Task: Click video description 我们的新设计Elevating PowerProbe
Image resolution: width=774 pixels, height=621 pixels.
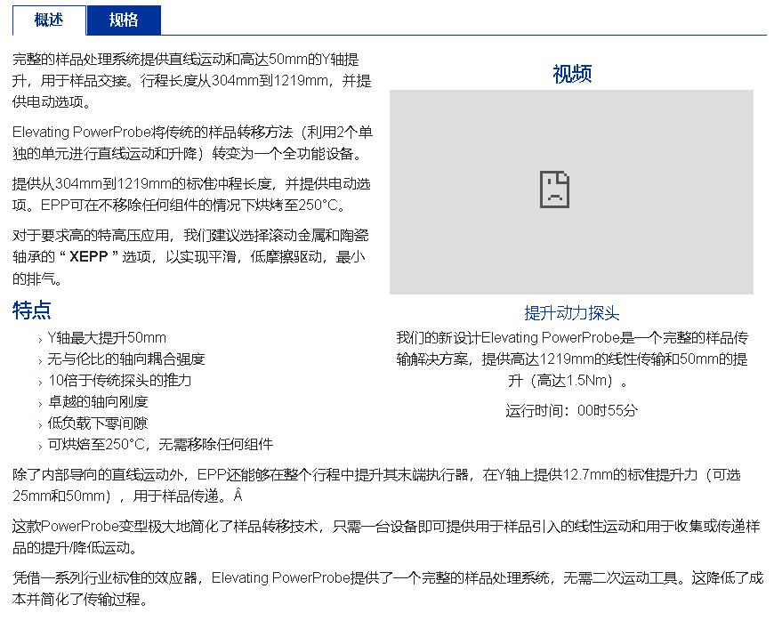Action: pos(572,359)
